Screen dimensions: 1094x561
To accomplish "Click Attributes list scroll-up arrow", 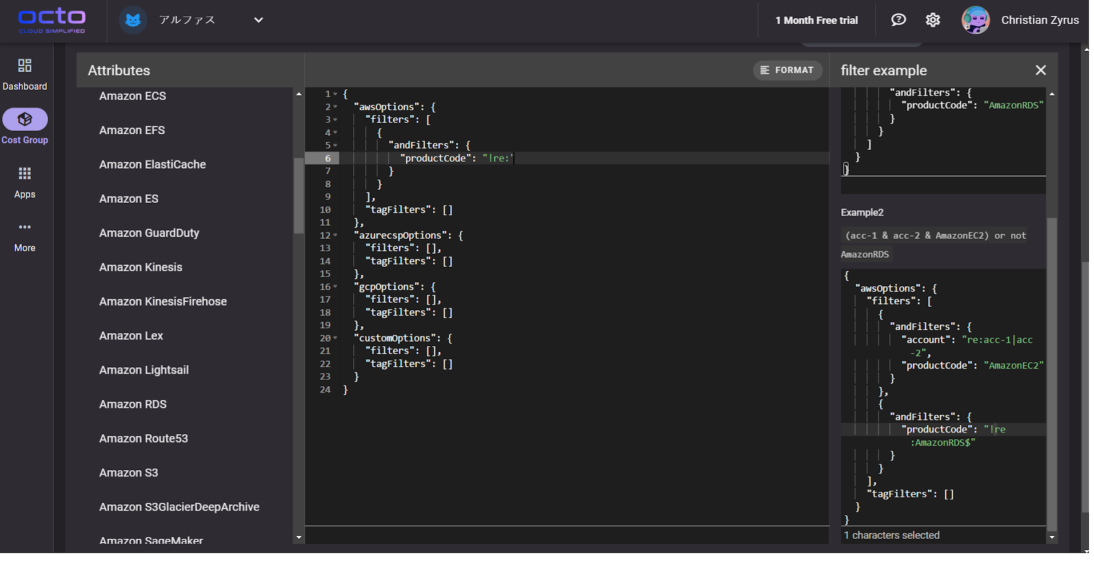I will (x=298, y=94).
